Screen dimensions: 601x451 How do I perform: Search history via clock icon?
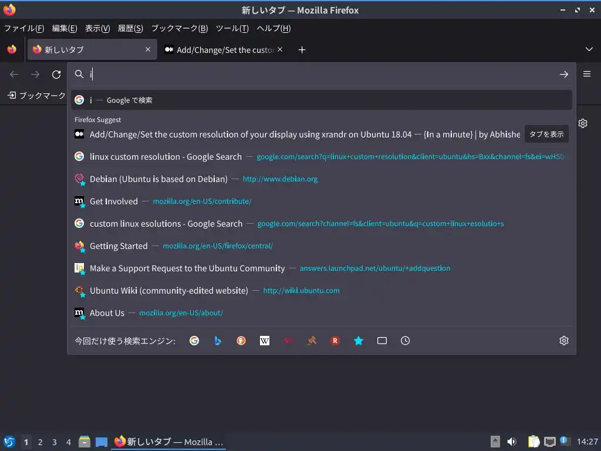click(x=405, y=341)
